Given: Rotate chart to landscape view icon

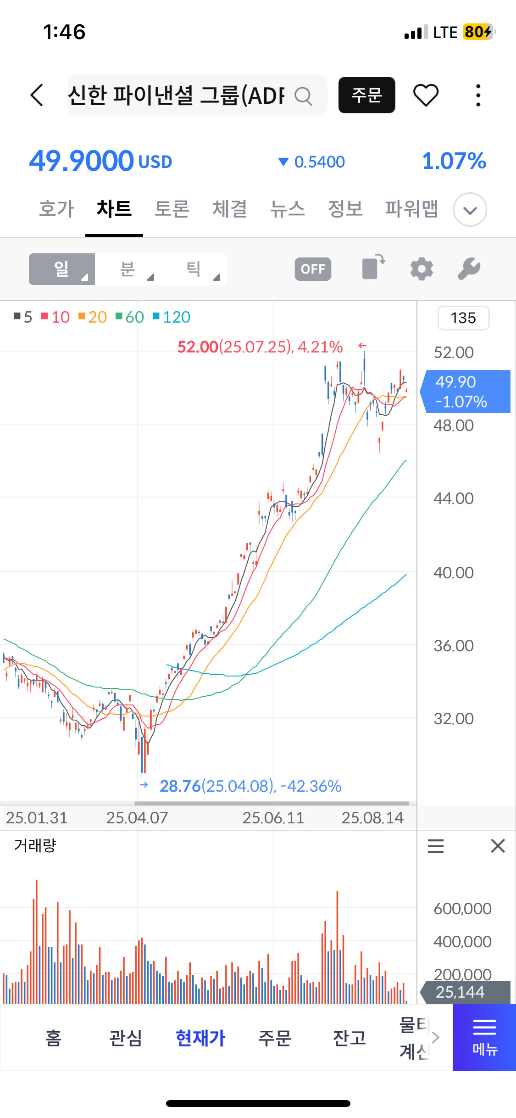Looking at the screenshot, I should (373, 268).
